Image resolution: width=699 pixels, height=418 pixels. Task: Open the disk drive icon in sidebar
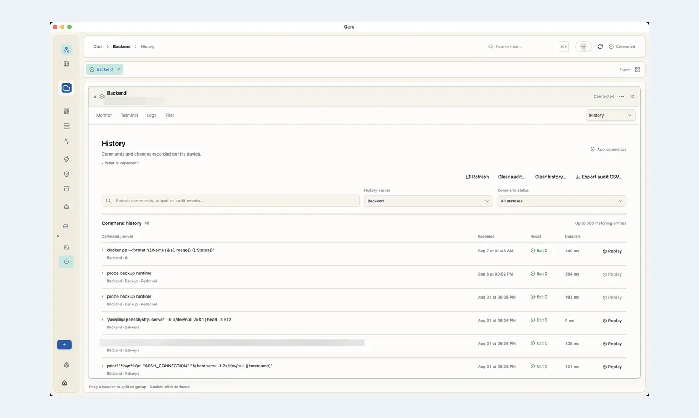(65, 227)
